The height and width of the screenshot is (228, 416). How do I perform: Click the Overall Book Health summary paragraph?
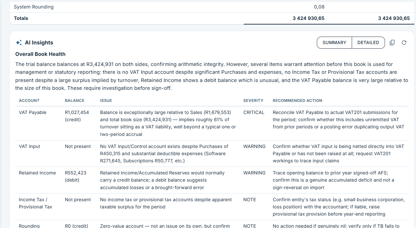212,76
